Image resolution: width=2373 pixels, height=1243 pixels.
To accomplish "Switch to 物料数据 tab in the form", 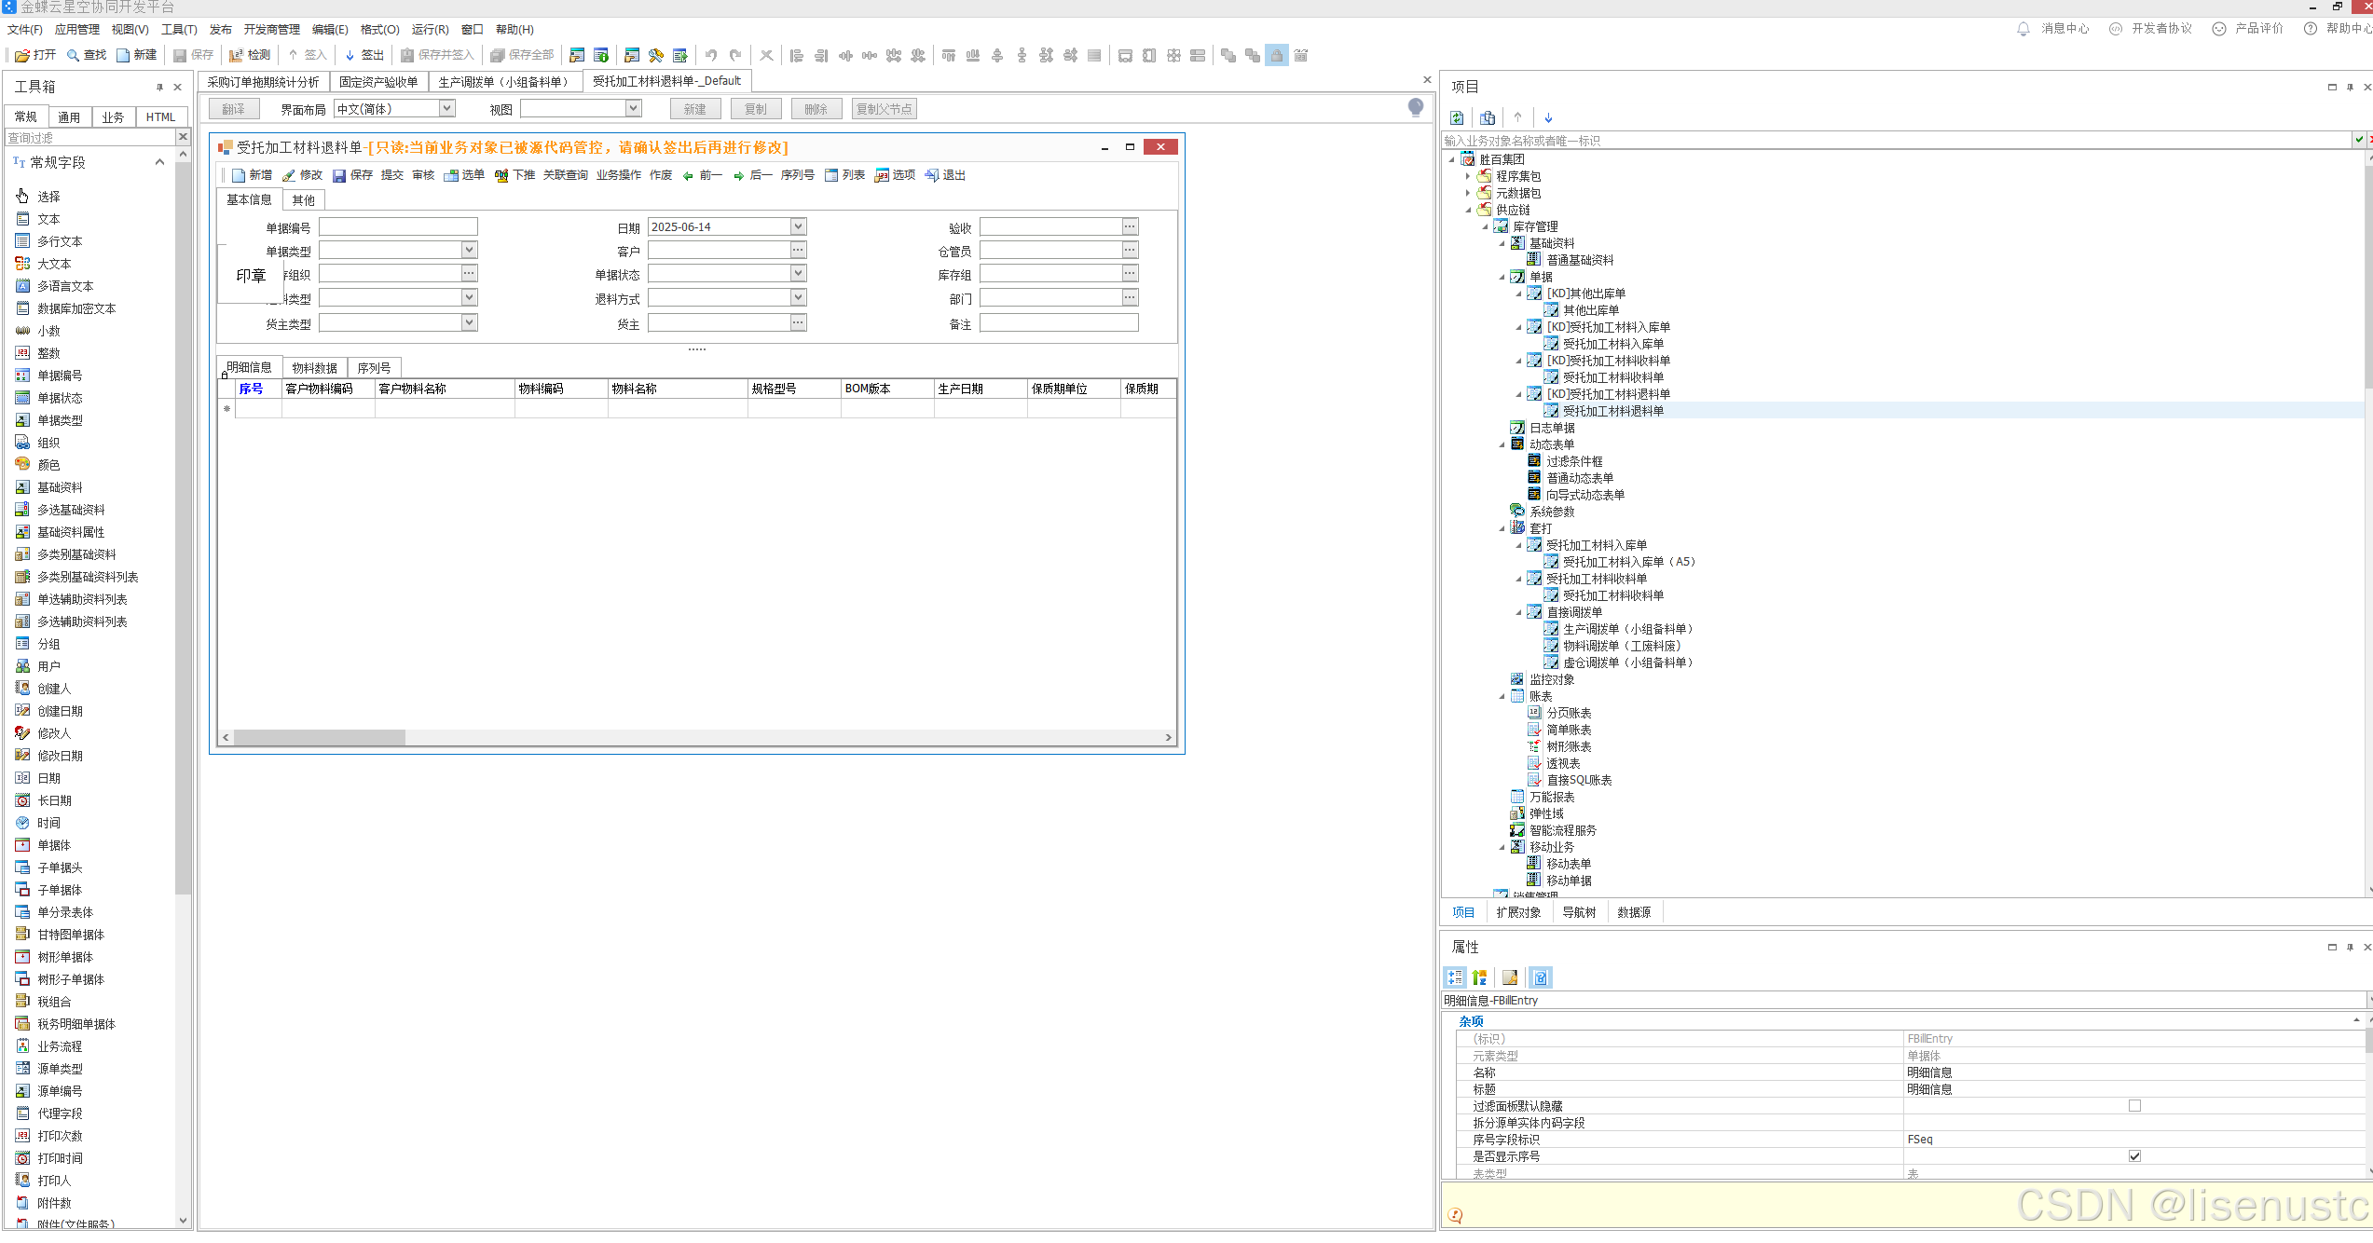I will [x=314, y=368].
